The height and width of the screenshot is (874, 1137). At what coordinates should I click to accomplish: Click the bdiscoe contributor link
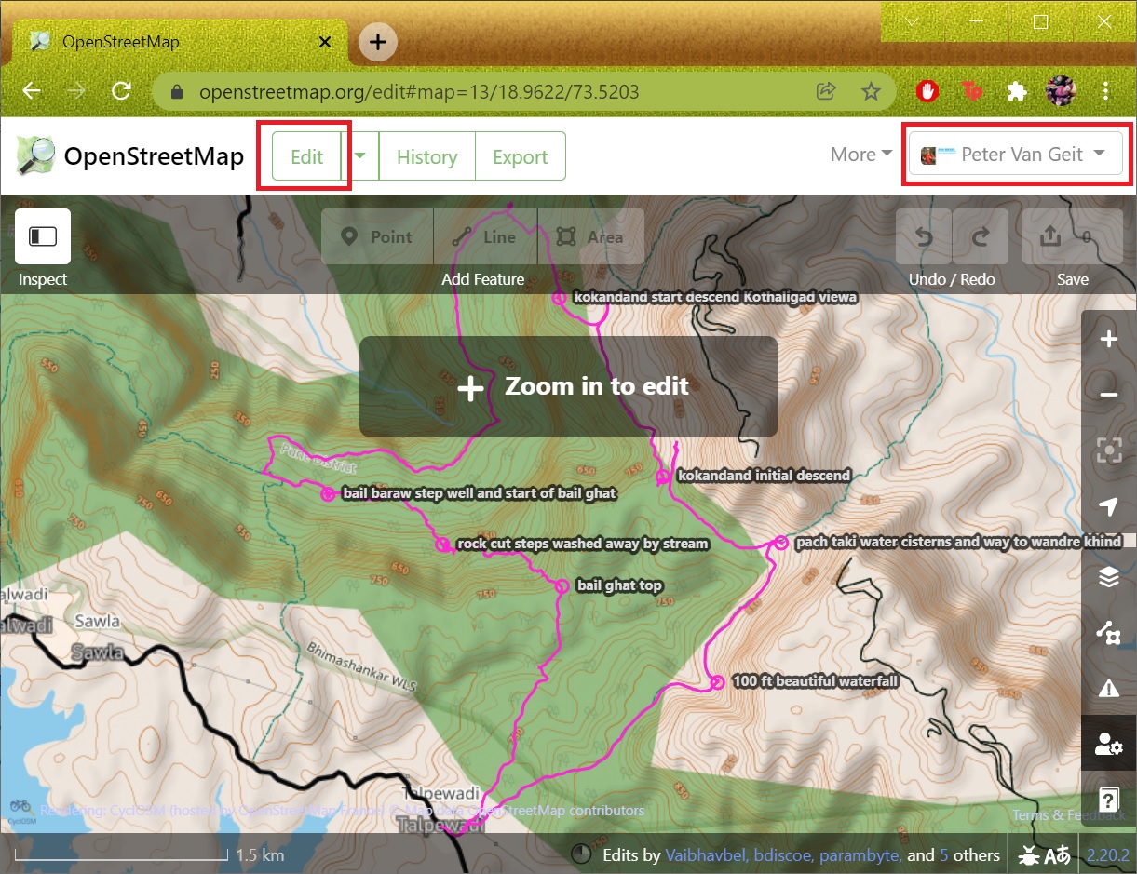[779, 854]
